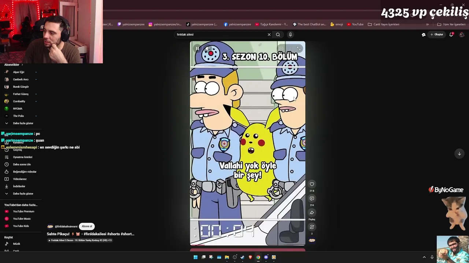
Task: Open the 'Tüm Yer İşaretleri' folder
Action: pyautogui.click(x=451, y=24)
